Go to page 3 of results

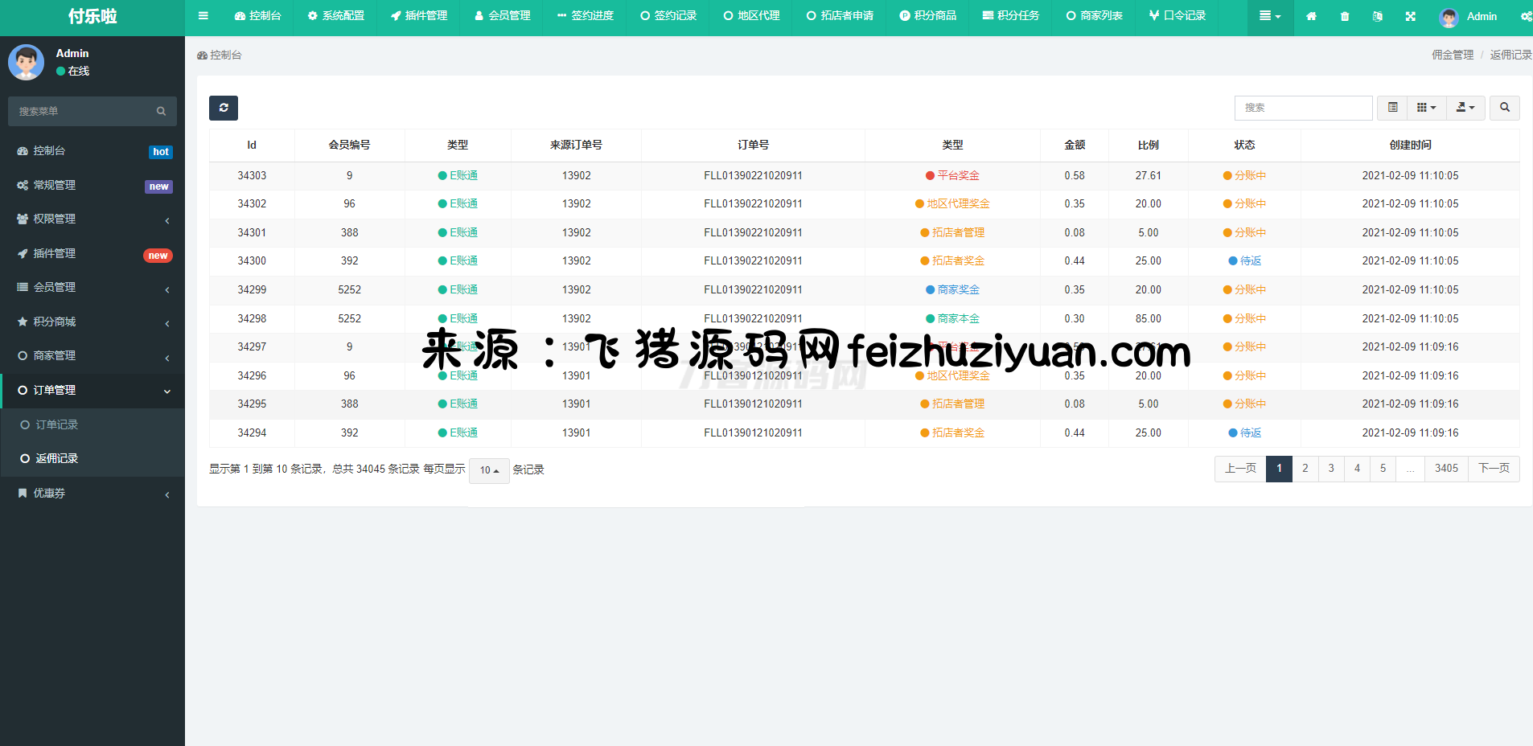pos(1331,469)
